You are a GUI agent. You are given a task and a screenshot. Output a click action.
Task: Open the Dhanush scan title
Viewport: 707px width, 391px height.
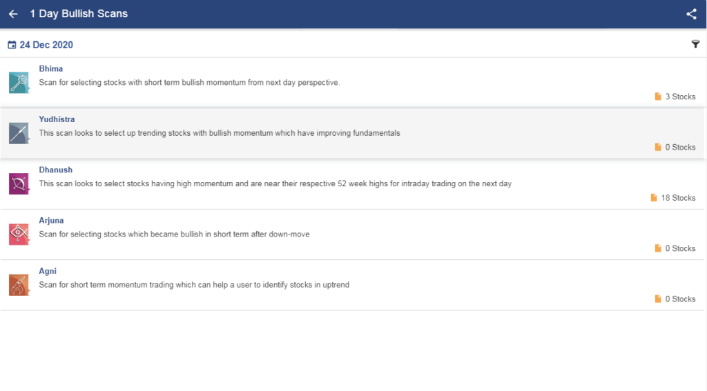(55, 170)
